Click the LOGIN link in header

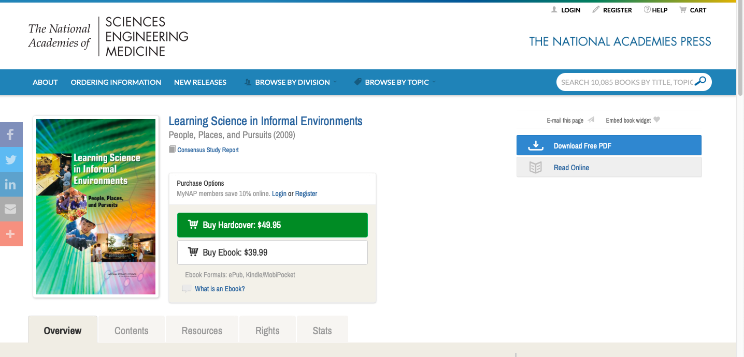click(566, 10)
